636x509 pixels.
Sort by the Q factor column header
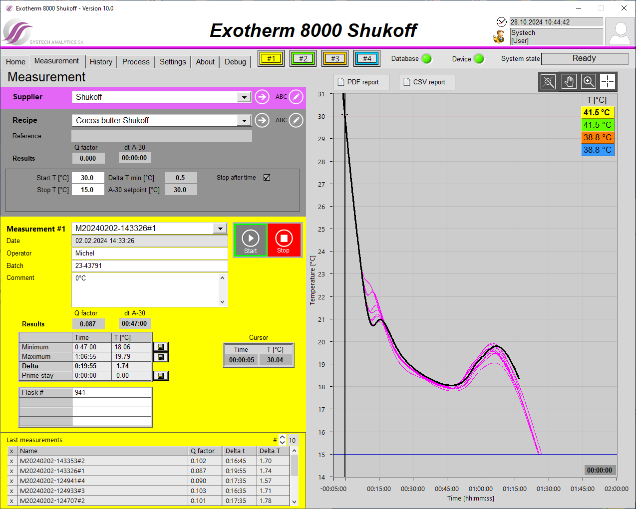click(x=205, y=451)
